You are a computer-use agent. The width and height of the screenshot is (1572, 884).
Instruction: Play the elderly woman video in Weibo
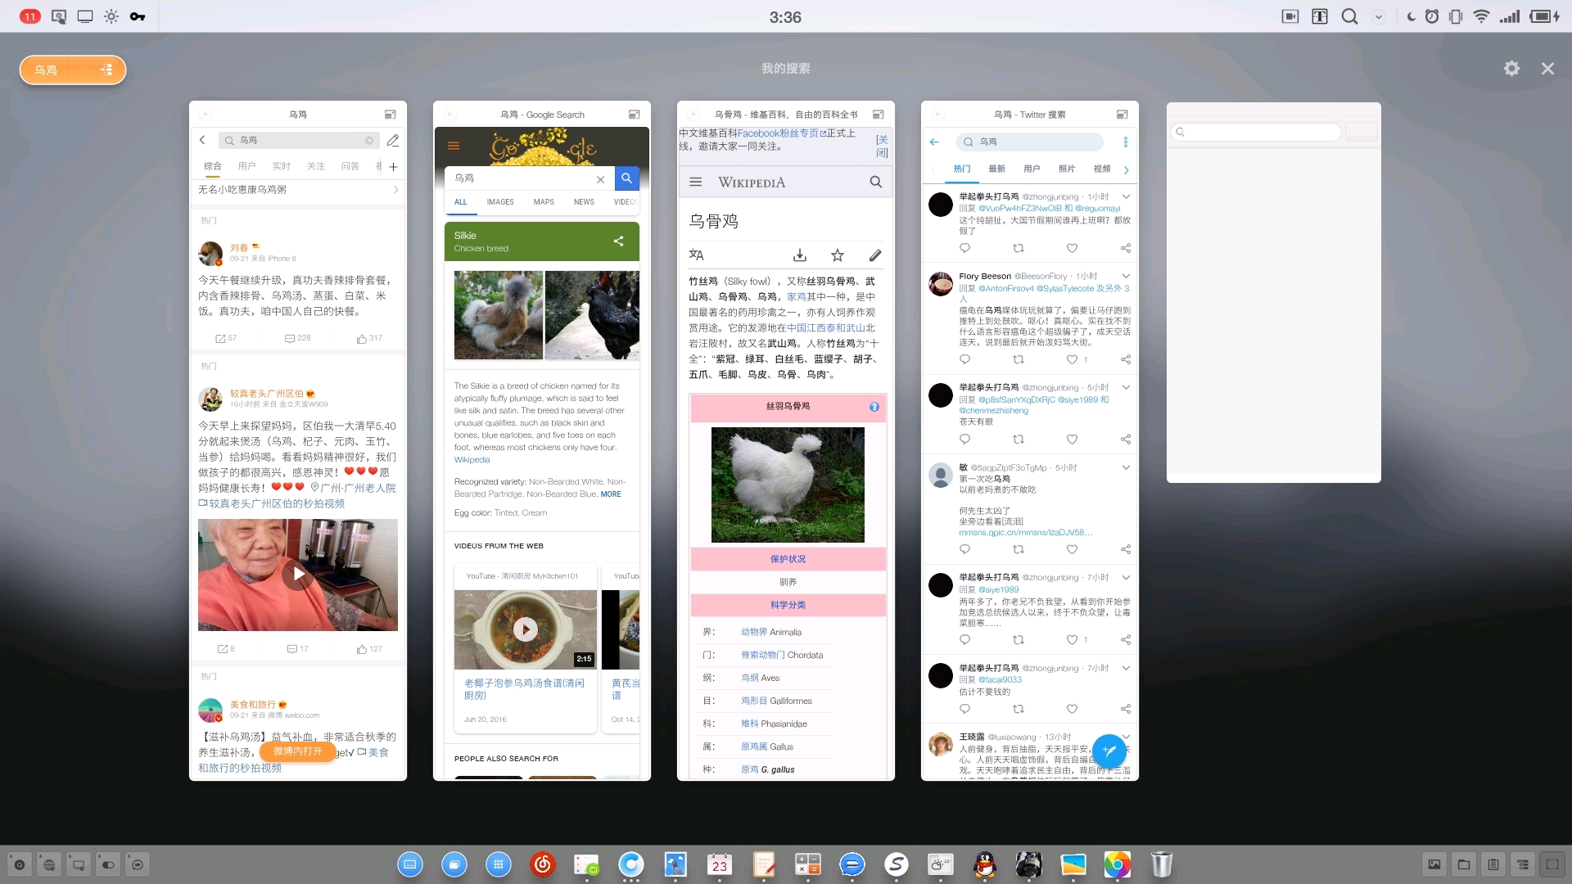[x=298, y=575]
